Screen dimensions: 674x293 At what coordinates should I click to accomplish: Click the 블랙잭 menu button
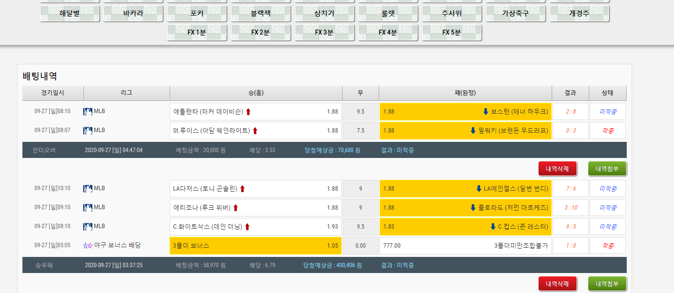pos(261,14)
